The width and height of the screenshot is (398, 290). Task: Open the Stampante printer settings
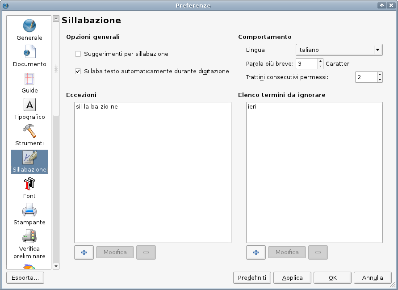[x=29, y=214]
